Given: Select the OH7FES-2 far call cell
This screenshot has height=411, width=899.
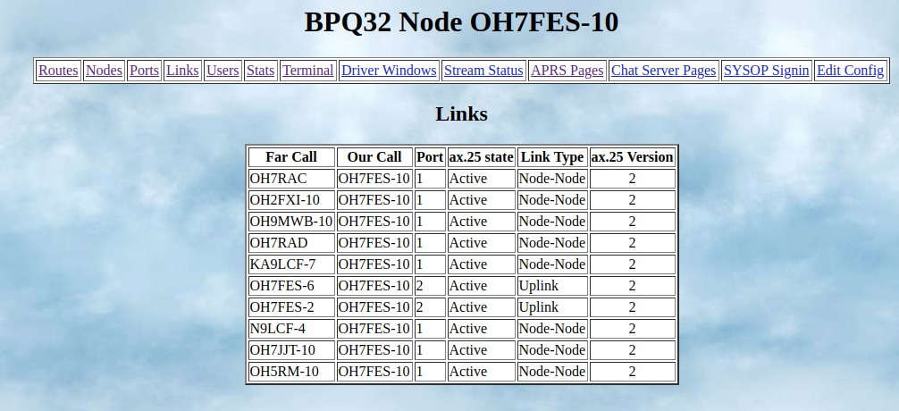Looking at the screenshot, I should [291, 307].
